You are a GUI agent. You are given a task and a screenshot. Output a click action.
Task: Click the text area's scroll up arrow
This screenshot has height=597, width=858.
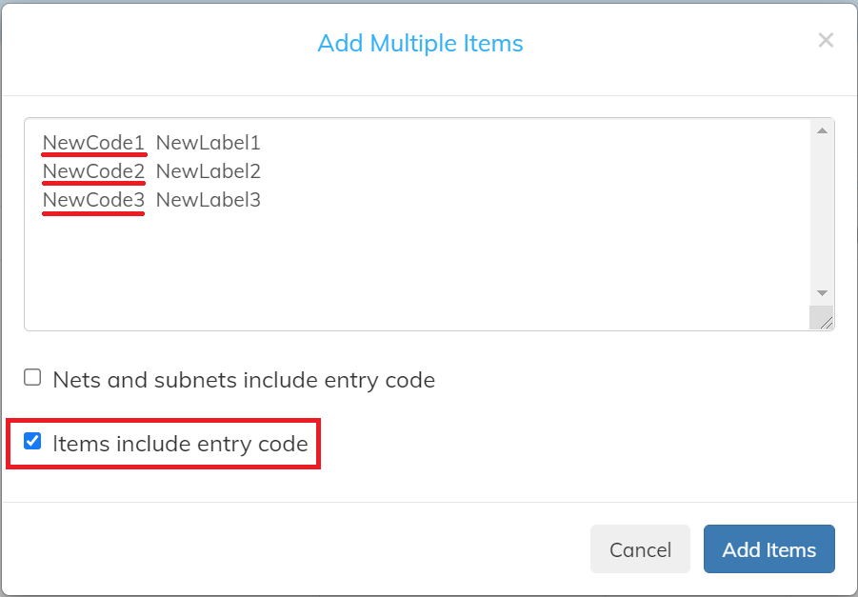pos(822,130)
